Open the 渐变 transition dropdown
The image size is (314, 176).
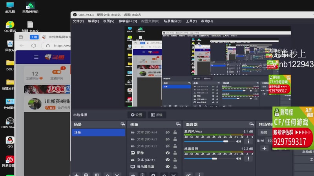(265, 133)
